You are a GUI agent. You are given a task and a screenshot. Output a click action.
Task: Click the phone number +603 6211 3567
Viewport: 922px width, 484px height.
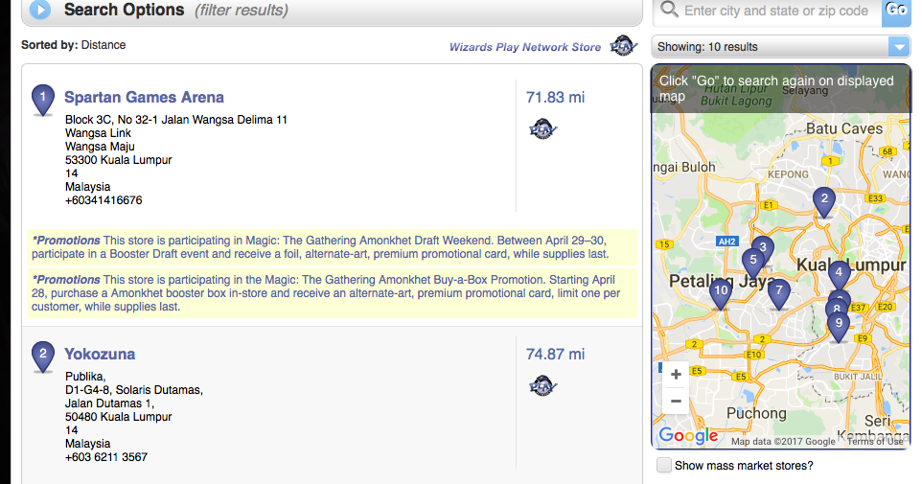[x=106, y=457]
